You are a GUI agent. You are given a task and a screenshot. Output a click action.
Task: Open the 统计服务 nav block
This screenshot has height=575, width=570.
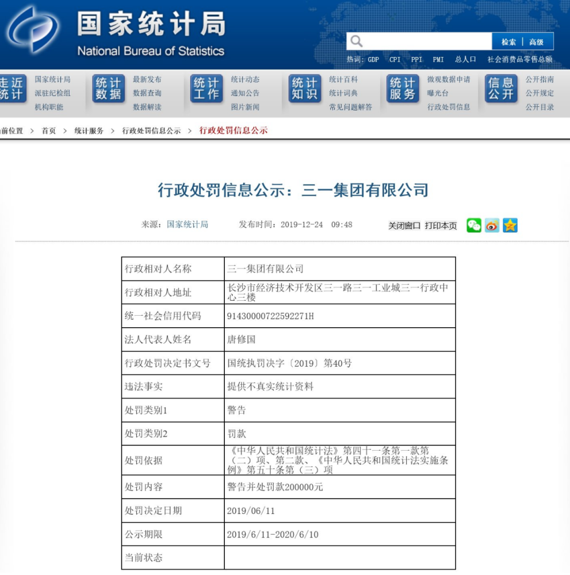[403, 89]
